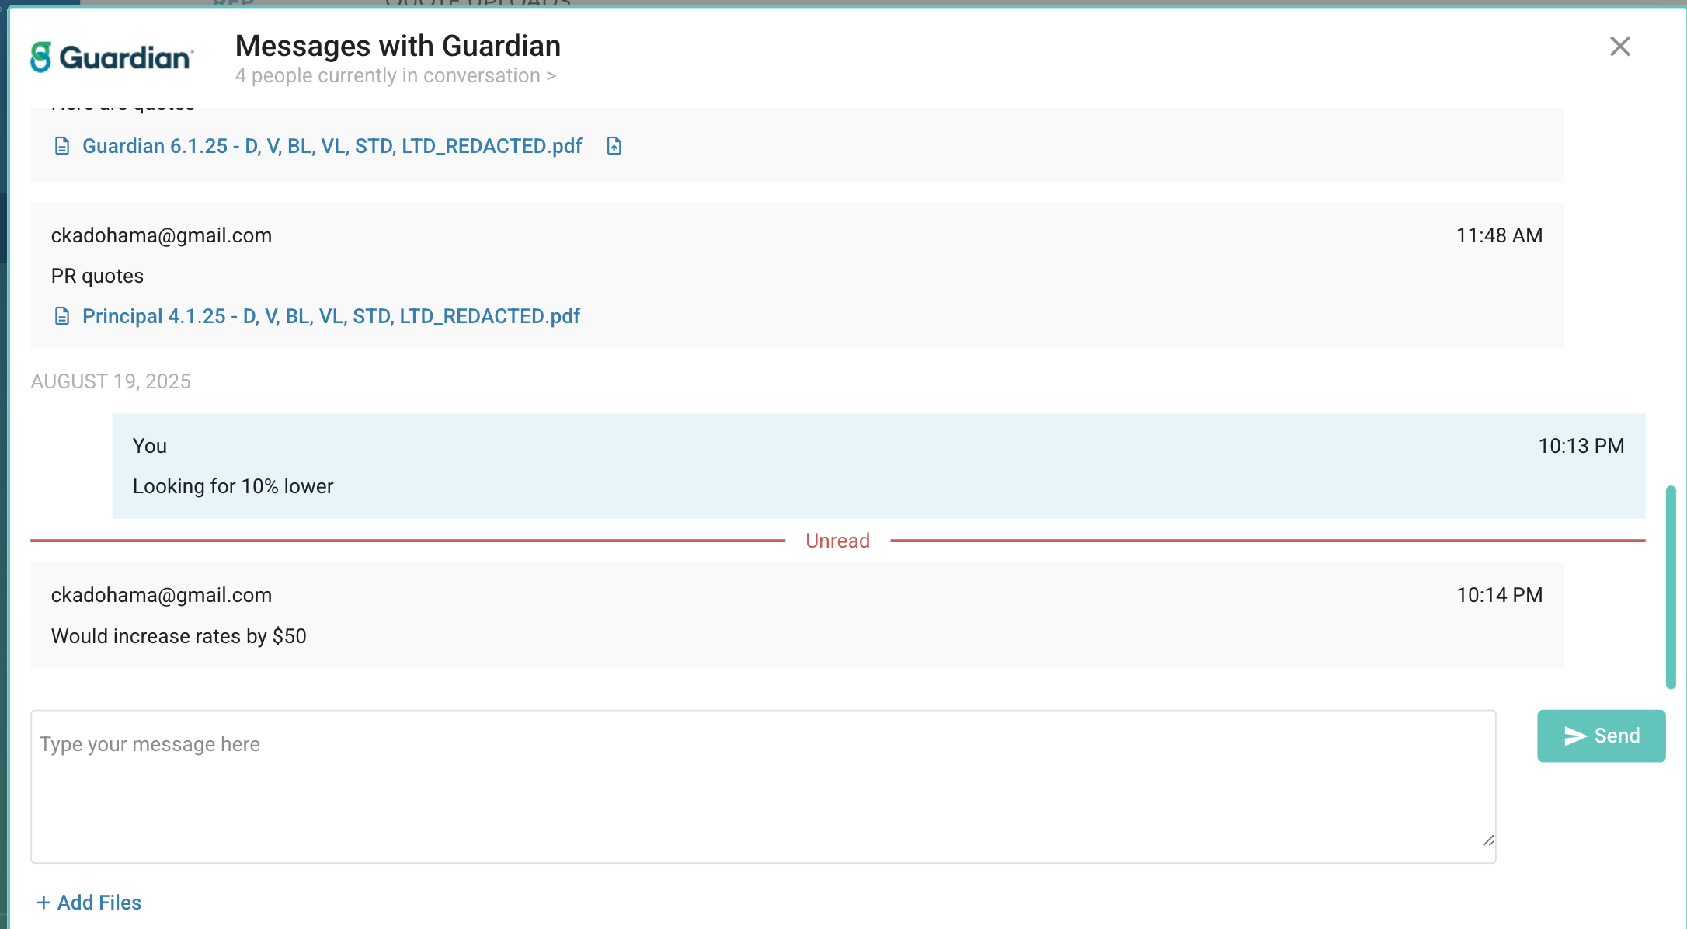Click sender ckadohama@gmail.com on 11:48 AM message
This screenshot has width=1687, height=929.
tap(162, 235)
